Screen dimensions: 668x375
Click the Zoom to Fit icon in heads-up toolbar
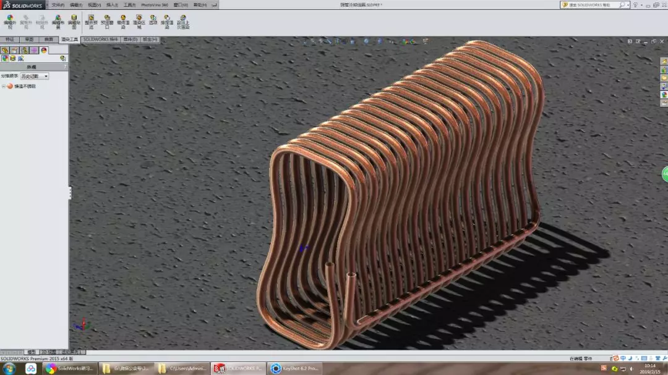(304, 41)
